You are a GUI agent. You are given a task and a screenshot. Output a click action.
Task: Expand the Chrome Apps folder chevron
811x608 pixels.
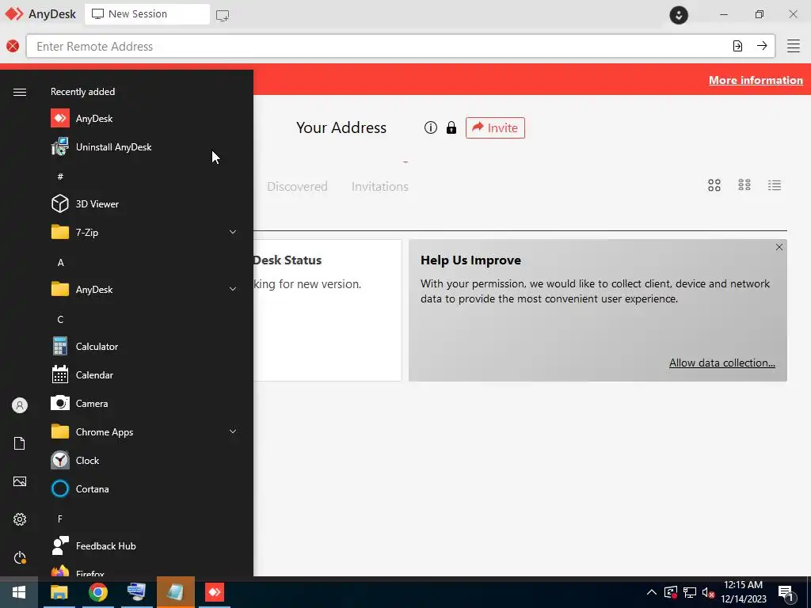(233, 431)
